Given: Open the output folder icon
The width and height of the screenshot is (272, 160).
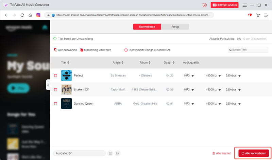Looking at the screenshot, I should pos(117,154).
